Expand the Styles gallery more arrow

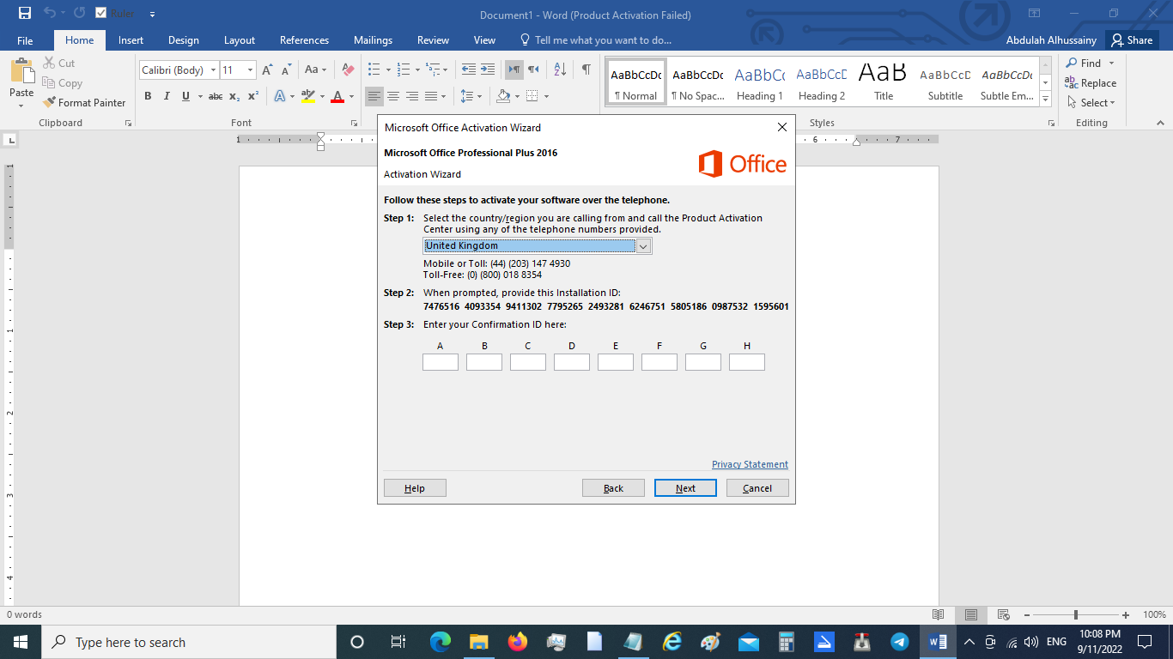click(x=1045, y=100)
